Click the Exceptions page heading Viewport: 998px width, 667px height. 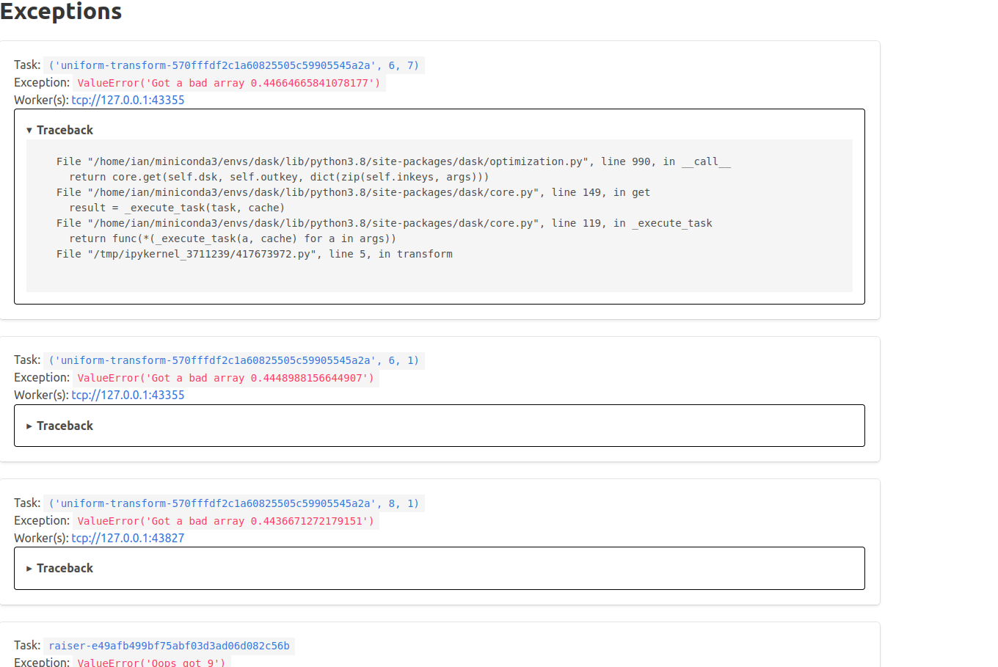(x=61, y=11)
